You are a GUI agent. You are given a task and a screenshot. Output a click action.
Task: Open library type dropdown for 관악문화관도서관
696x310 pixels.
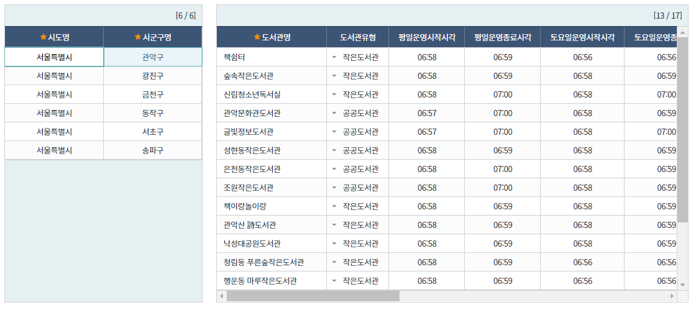(334, 113)
